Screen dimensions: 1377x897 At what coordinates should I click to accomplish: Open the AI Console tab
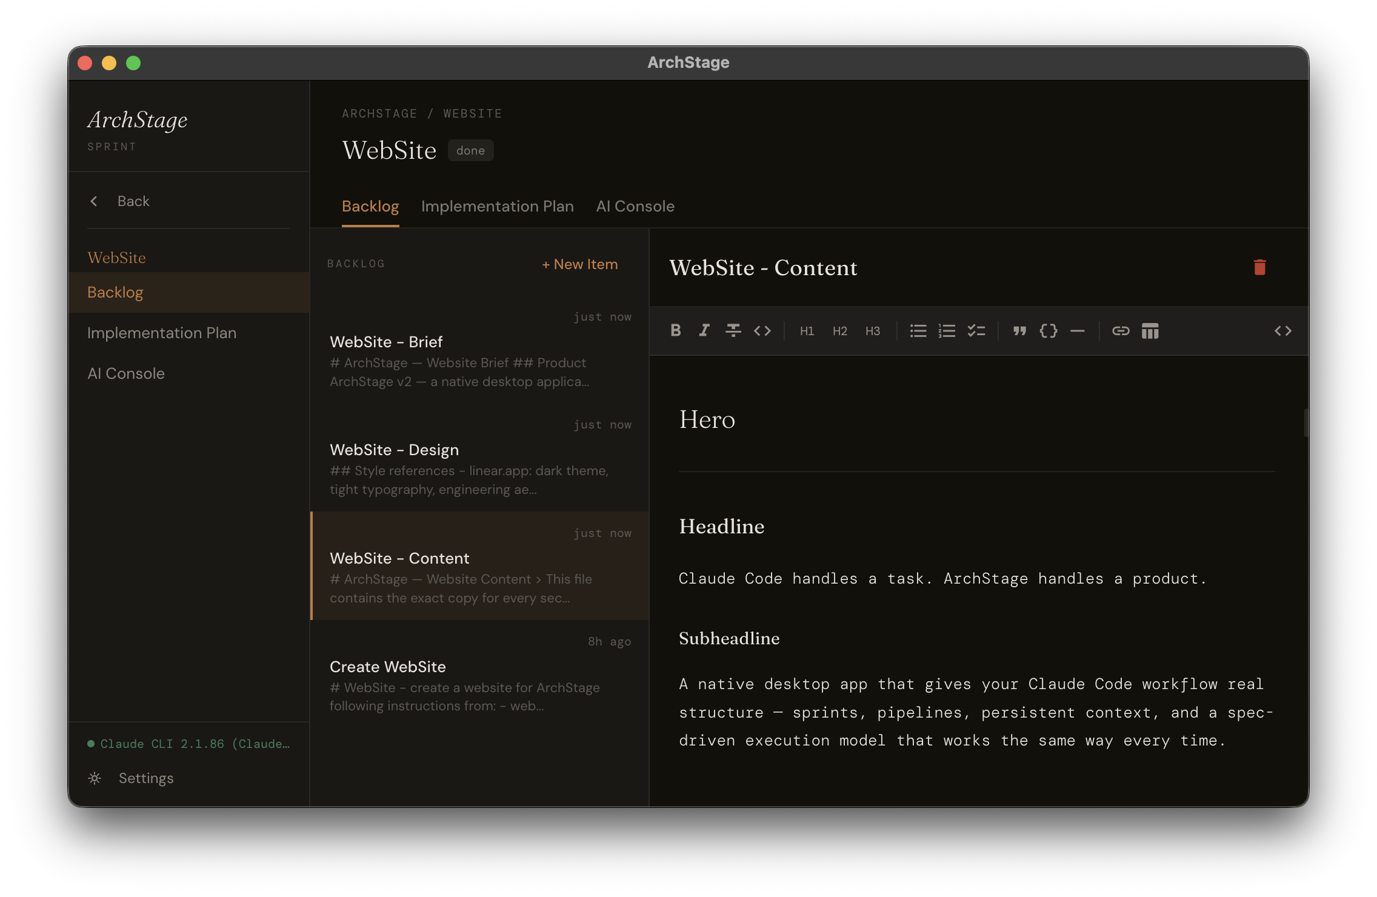635,206
